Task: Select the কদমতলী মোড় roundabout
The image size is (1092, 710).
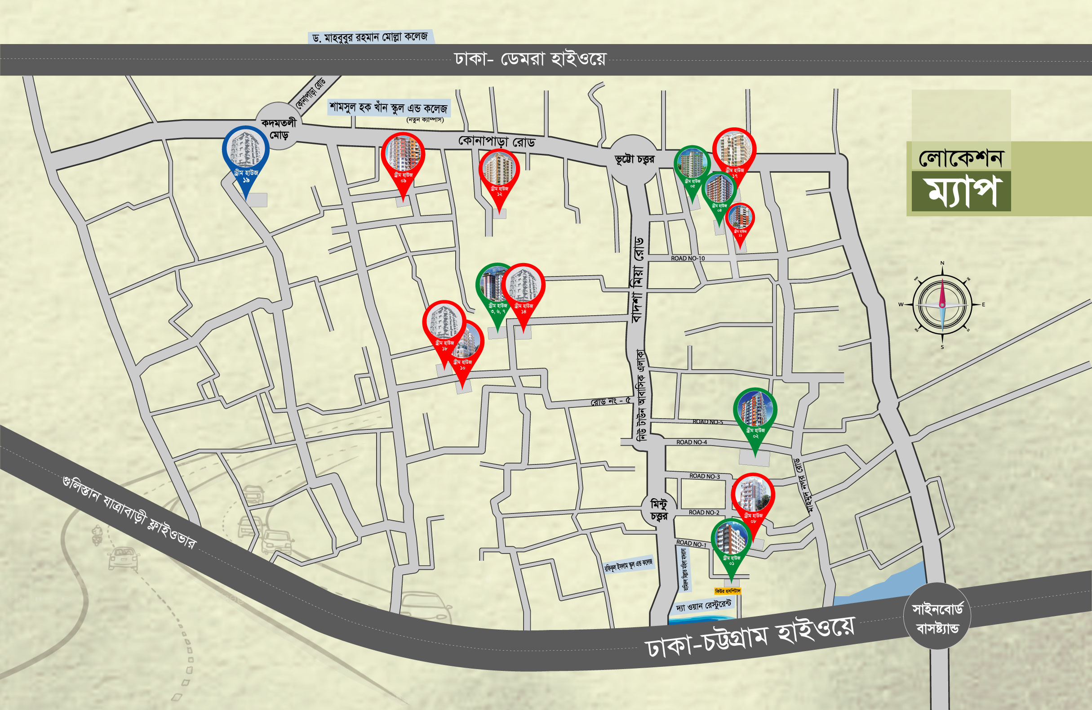Action: [279, 126]
